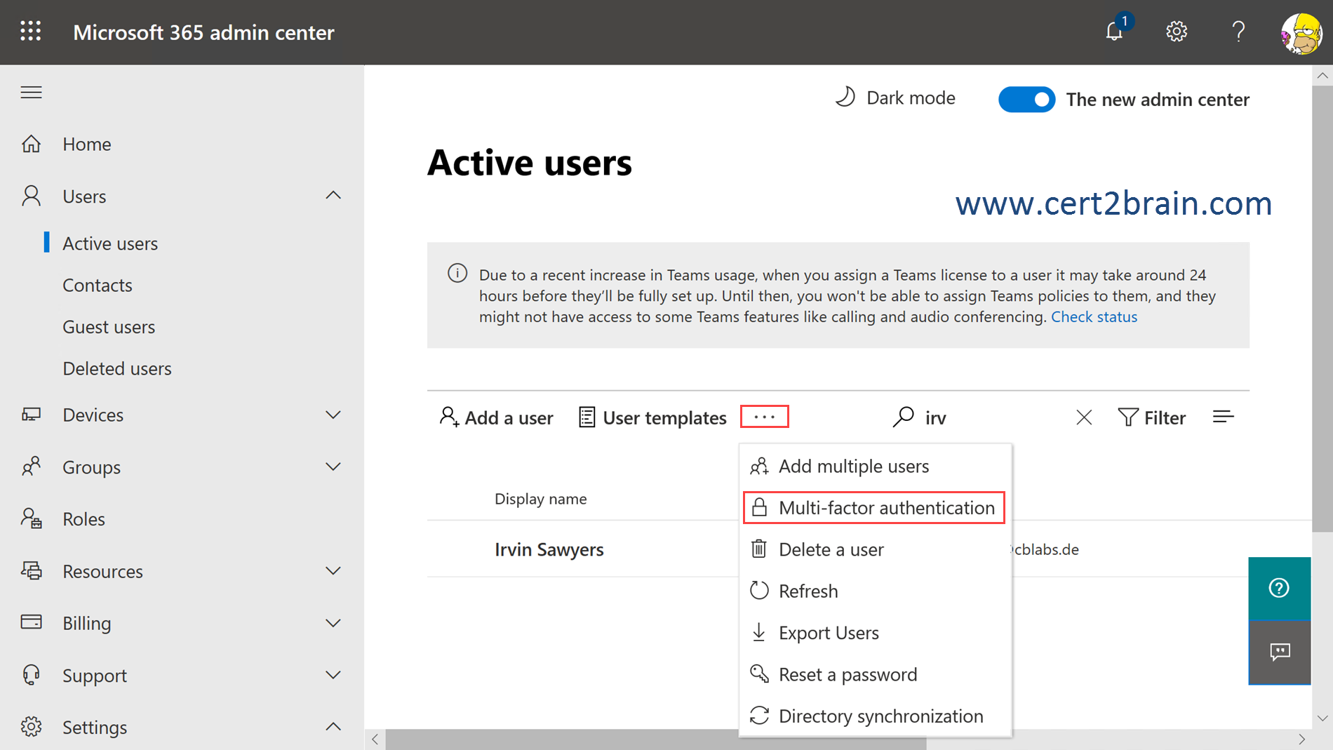Open the app launcher waffle icon

tap(31, 32)
